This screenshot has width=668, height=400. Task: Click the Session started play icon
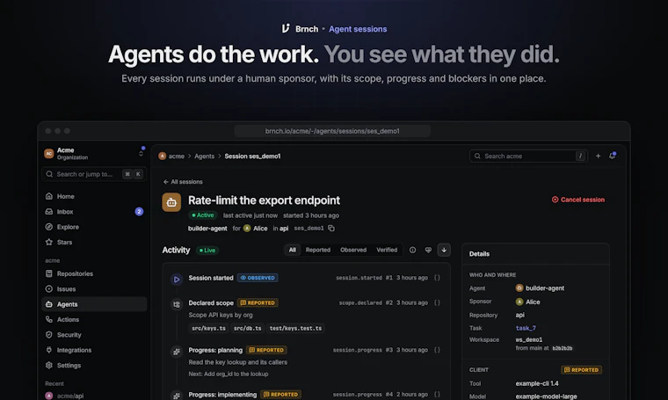(177, 280)
